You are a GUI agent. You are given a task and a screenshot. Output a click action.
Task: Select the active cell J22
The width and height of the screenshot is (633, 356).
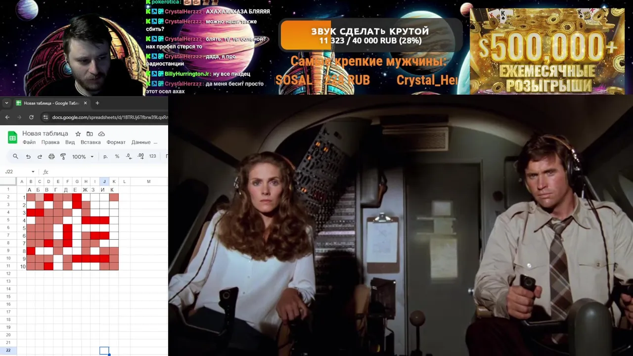point(104,351)
